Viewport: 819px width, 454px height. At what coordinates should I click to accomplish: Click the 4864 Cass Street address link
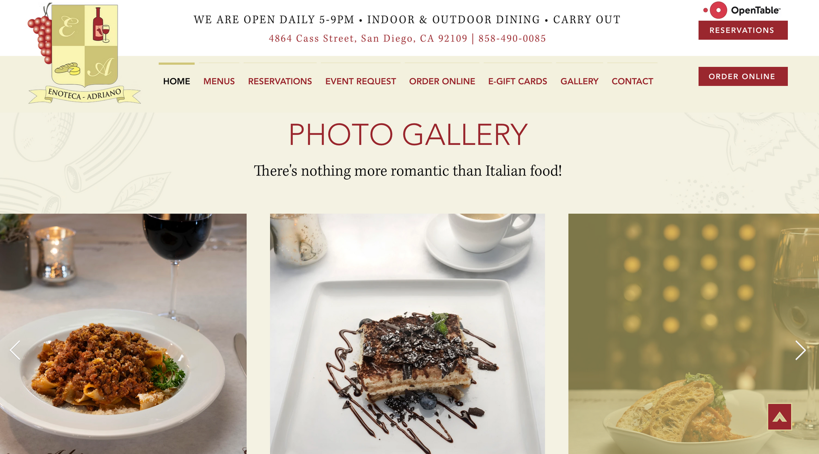[x=368, y=38]
